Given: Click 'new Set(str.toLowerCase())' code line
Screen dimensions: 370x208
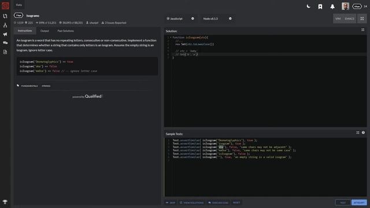Looking at the screenshot, I should click(194, 44).
